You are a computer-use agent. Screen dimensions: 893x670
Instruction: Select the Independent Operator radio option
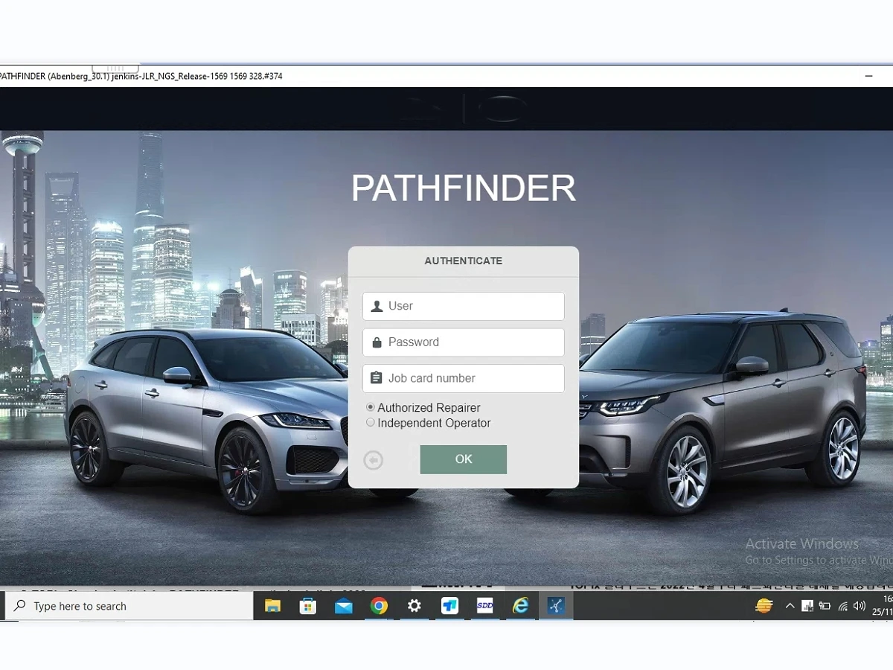[371, 423]
